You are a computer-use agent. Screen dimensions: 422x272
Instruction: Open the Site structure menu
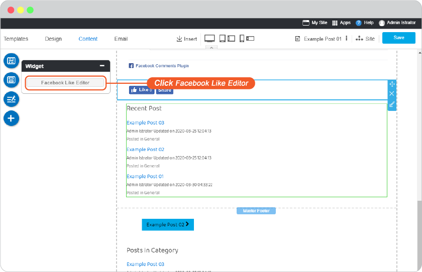365,39
